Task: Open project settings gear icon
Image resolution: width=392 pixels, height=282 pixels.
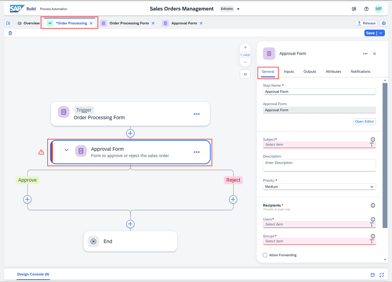Action: 384,23
